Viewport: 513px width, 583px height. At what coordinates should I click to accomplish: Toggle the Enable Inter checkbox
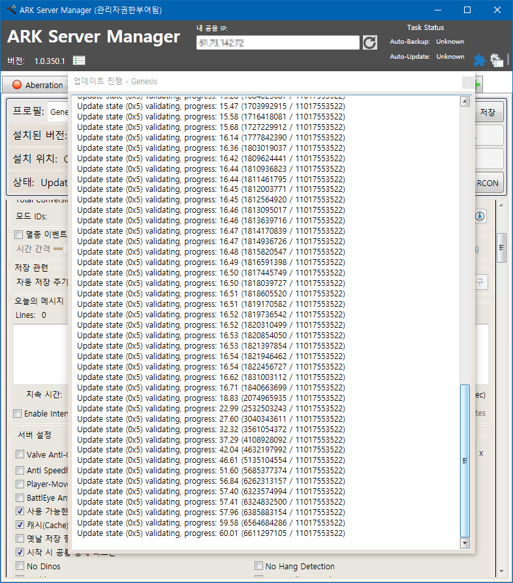[17, 413]
